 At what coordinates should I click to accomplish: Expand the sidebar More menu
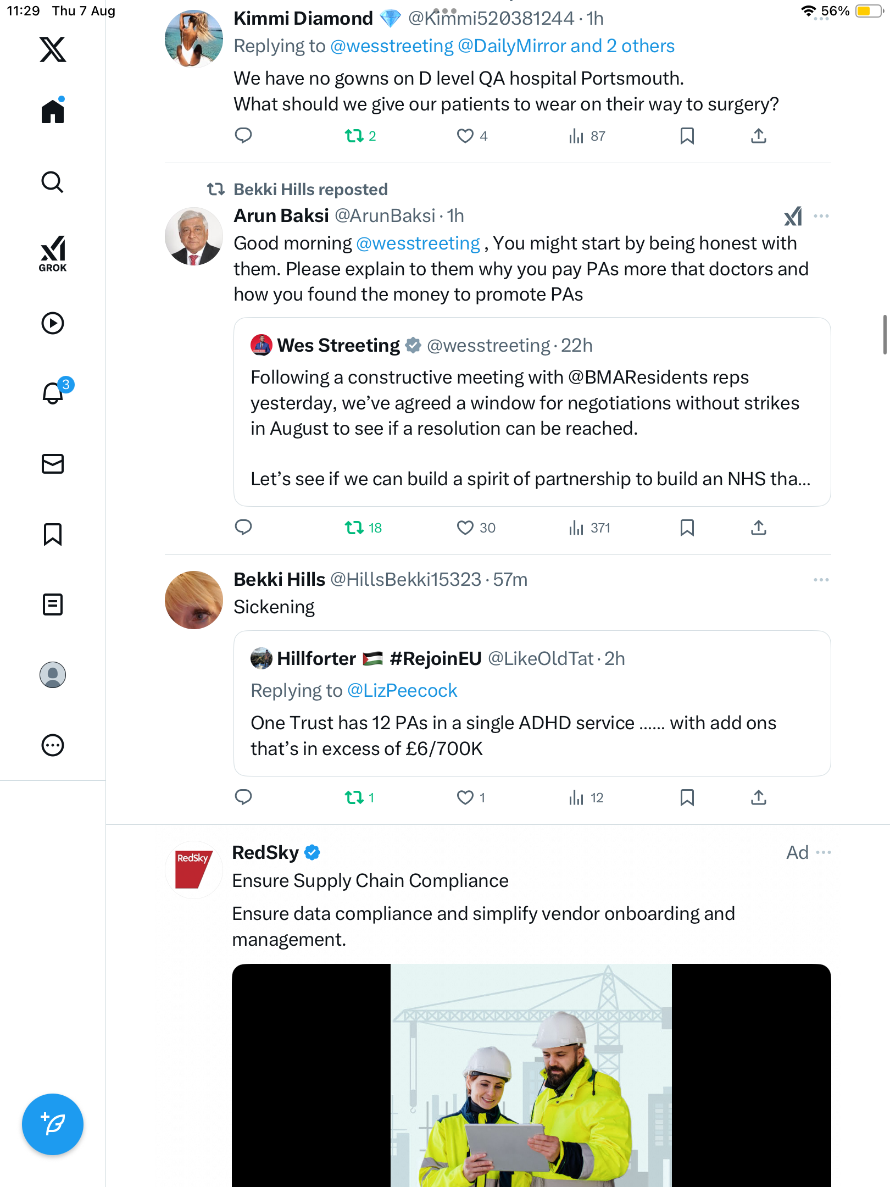click(53, 745)
